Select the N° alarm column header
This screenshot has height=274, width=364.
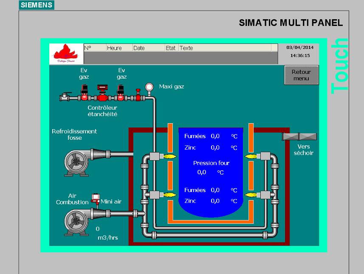(95, 48)
